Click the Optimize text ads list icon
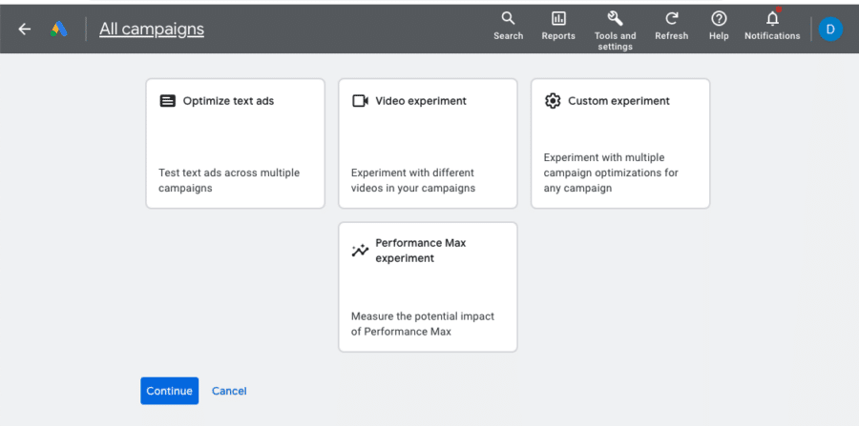 point(168,101)
